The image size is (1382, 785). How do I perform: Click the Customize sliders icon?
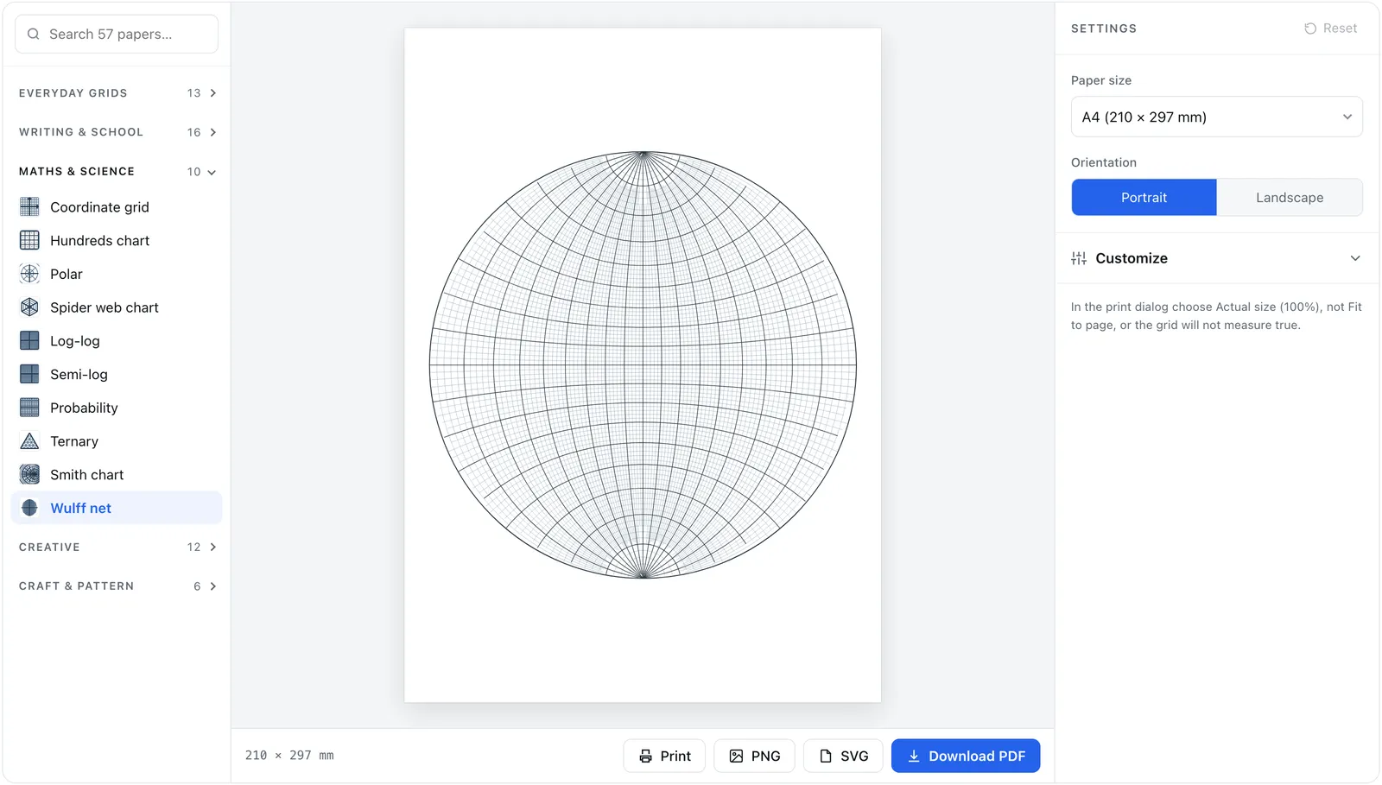(1079, 258)
